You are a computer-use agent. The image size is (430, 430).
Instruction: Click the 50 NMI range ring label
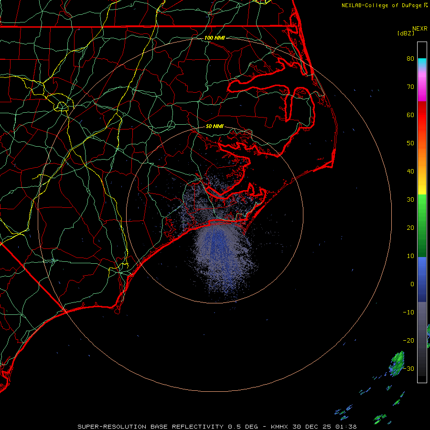(215, 127)
